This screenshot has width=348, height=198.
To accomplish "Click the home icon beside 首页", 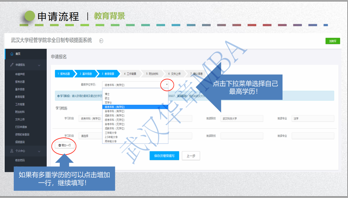I will coord(12,54).
